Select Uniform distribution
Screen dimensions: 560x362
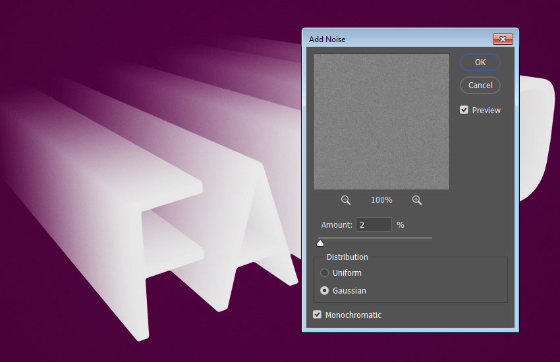324,273
